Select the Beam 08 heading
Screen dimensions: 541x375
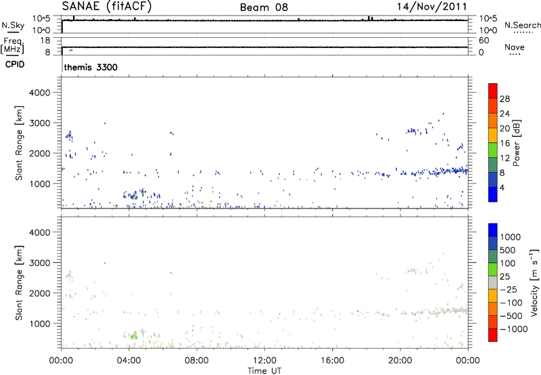[x=264, y=7]
